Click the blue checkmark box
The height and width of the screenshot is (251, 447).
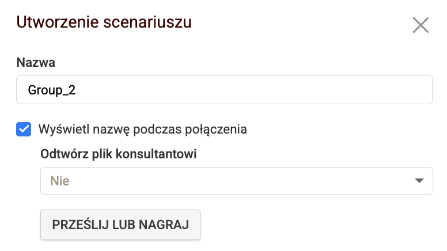(x=24, y=129)
